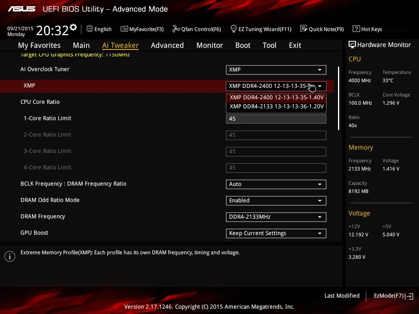Viewport: 419px width, 314px height.
Task: Open Qfan Control fan icon
Action: coord(176,29)
